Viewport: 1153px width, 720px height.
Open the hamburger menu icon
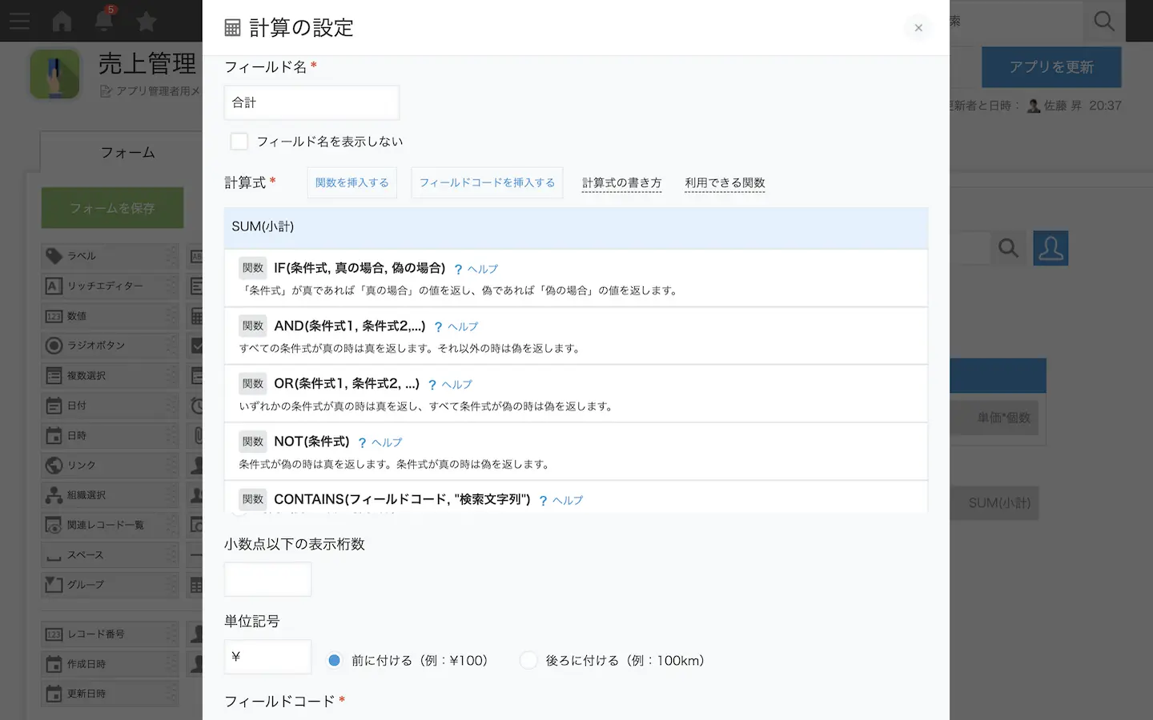(x=19, y=22)
